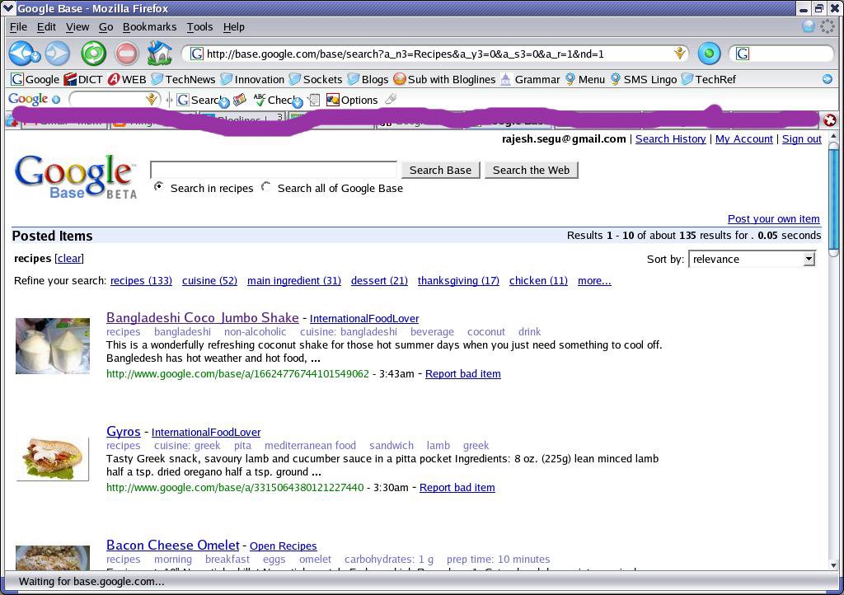Screen dimensions: 844x595
Task: Click the Gyros sandwich thumbnail image
Action: 53,458
